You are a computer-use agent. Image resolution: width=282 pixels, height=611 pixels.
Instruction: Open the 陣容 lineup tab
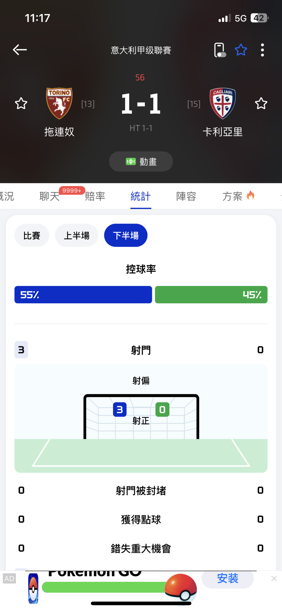point(186,196)
